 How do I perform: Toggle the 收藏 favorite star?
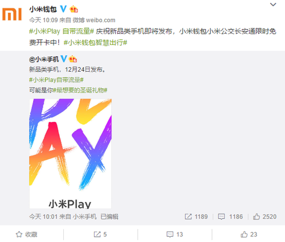click(27, 235)
